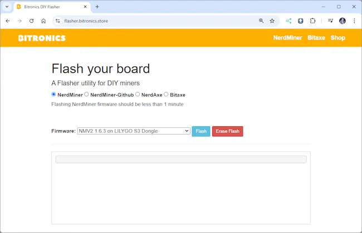Close the Chrome window
This screenshot has height=233, width=362.
[x=354, y=7]
